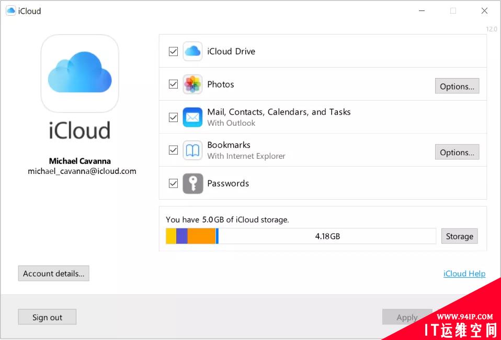Click the 4.18 GB free storage label
This screenshot has height=340, width=501.
coord(327,236)
